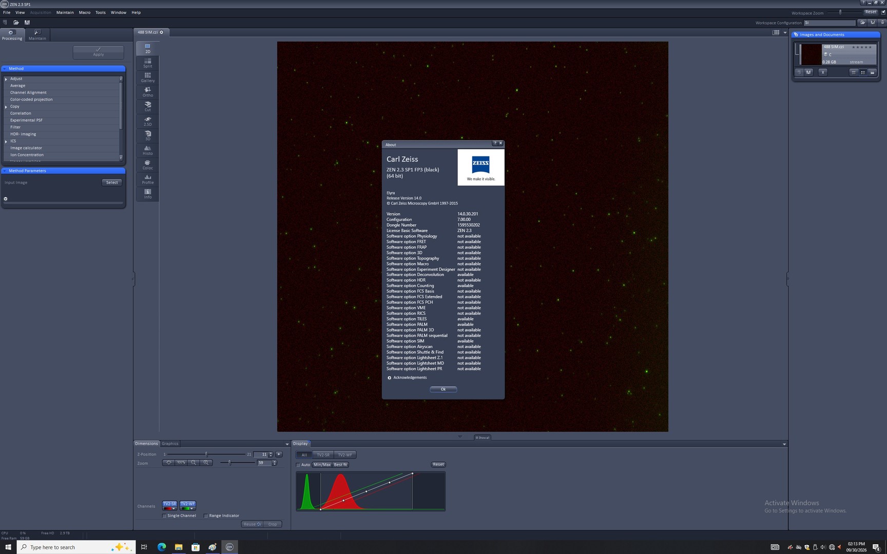Open the Split view
The image size is (887, 554).
click(148, 63)
